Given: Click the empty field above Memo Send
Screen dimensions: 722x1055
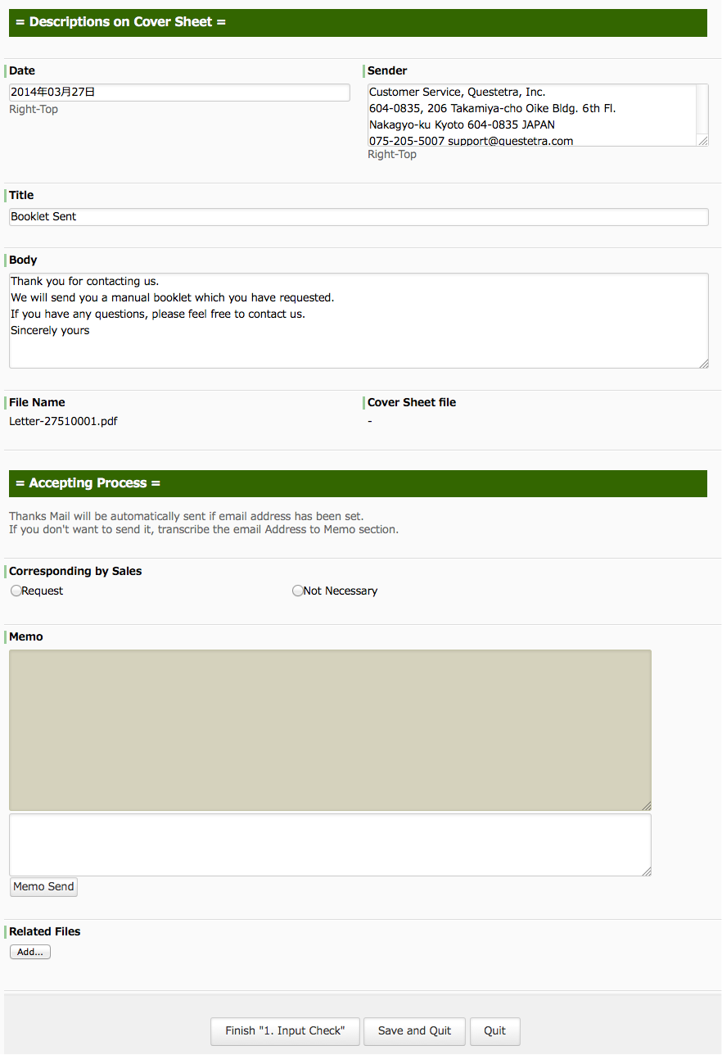Looking at the screenshot, I should click(329, 844).
